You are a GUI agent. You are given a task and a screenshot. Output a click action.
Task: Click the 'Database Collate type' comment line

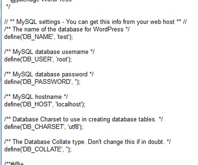(x=88, y=142)
